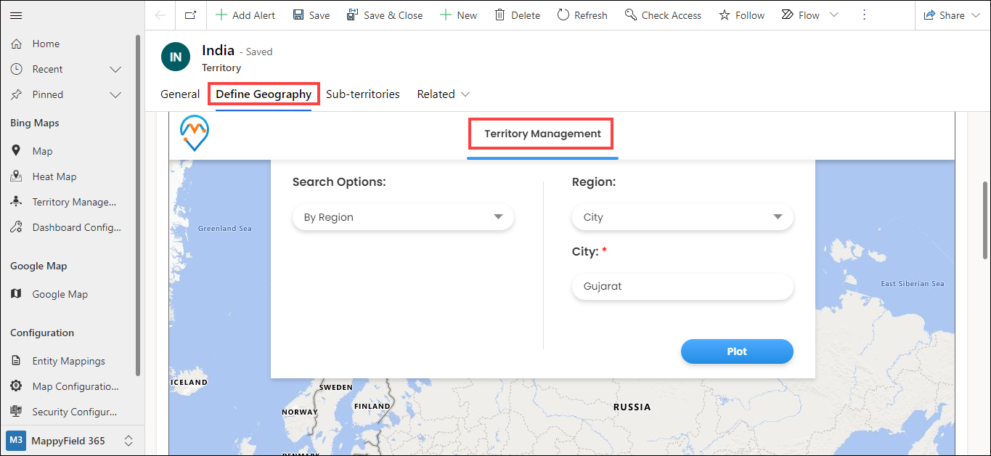This screenshot has height=456, width=991.
Task: Click the Dashboard Configuration icon
Action: pyautogui.click(x=17, y=227)
